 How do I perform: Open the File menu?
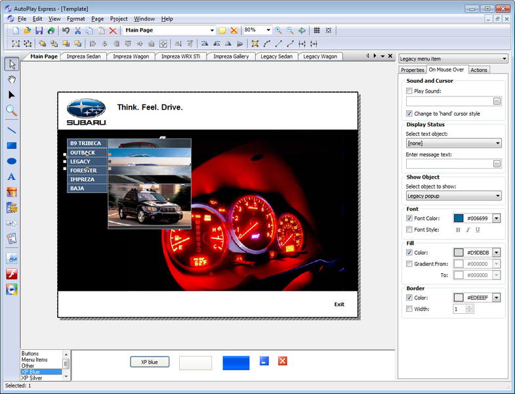tap(22, 19)
